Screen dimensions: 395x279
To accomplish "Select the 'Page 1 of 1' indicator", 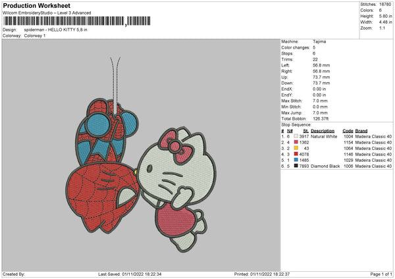I will pos(381,274).
